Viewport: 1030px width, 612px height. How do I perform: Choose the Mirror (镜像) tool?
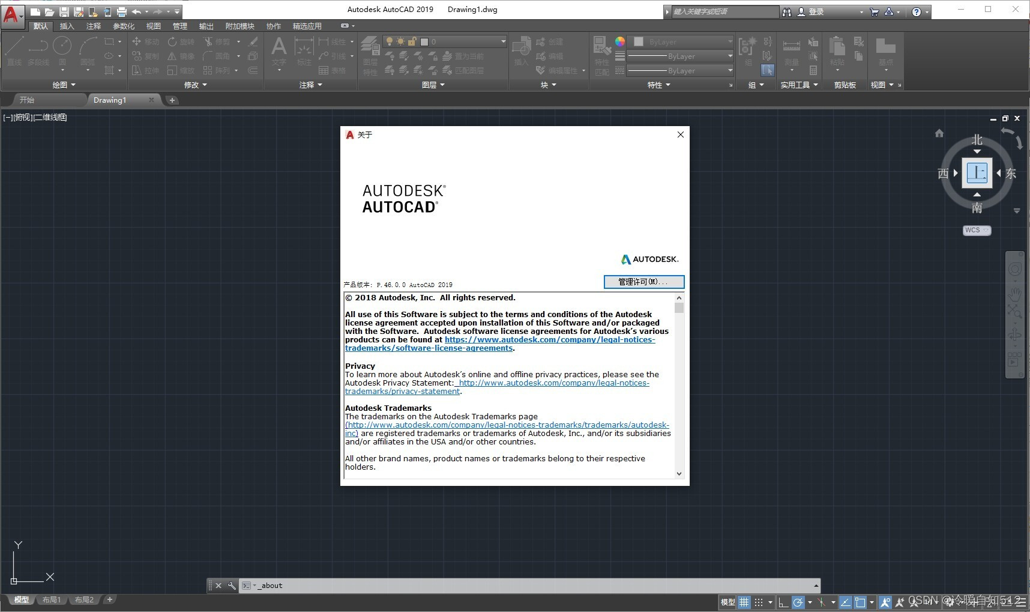[181, 56]
